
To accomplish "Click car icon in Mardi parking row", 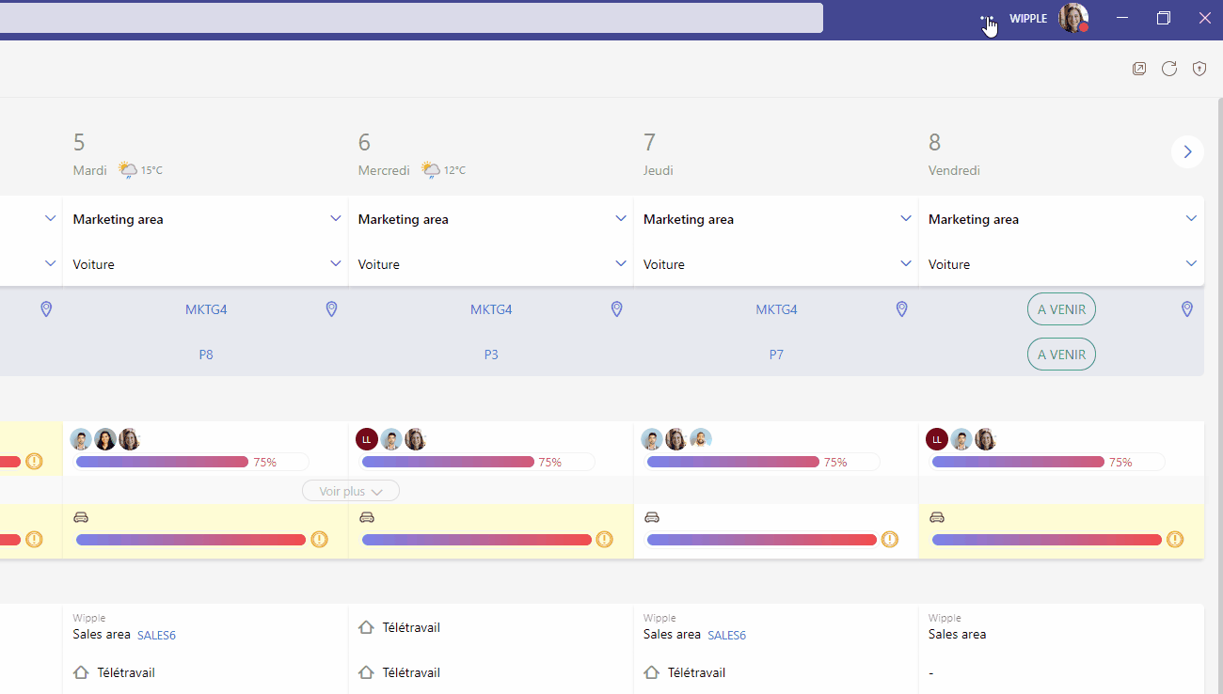I will click(81, 517).
